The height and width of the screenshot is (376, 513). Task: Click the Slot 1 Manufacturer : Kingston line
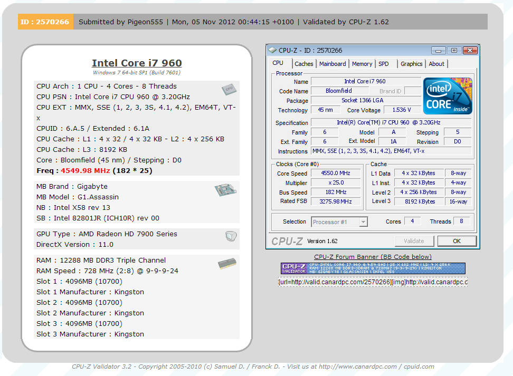90,292
